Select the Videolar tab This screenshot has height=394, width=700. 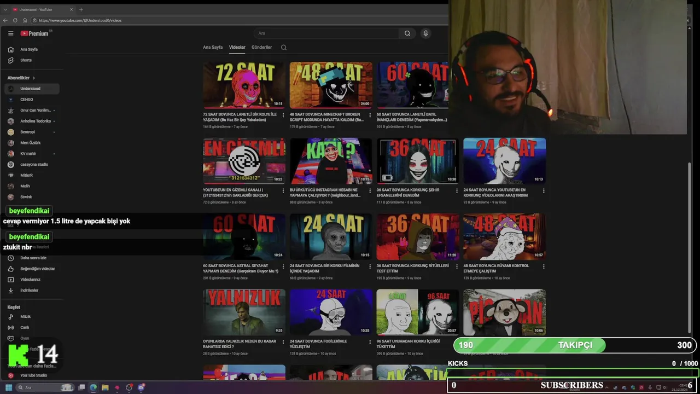237,48
